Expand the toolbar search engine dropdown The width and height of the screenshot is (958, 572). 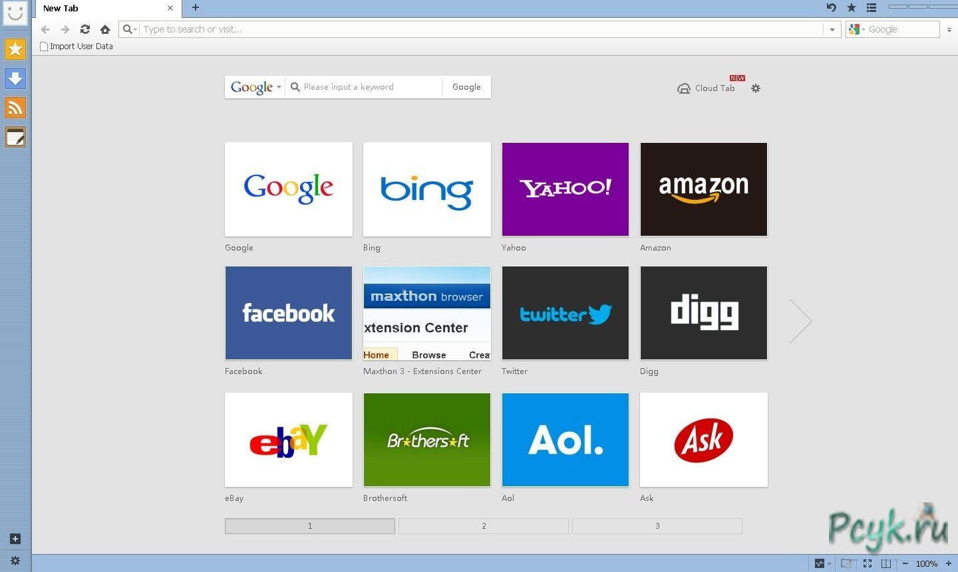pos(856,29)
